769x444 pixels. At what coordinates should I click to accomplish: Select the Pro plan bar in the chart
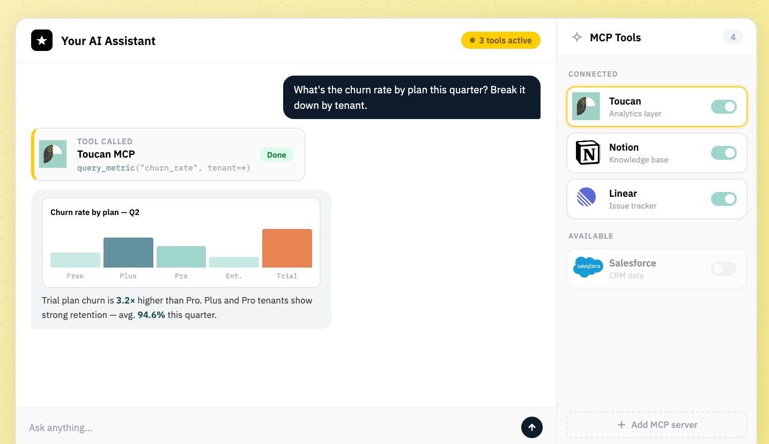point(181,257)
